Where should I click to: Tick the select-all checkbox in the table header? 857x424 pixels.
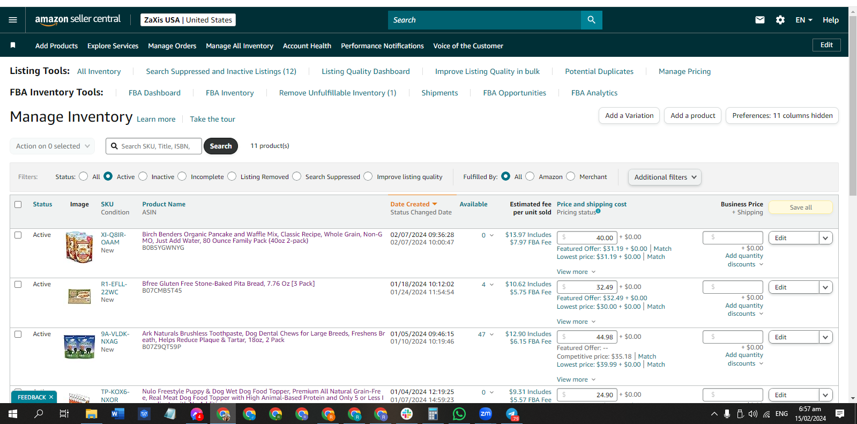point(18,204)
